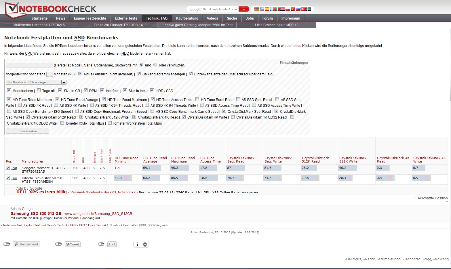Enable the Google +1 toggle switch
This screenshot has width=451, height=269.
pos(101,244)
